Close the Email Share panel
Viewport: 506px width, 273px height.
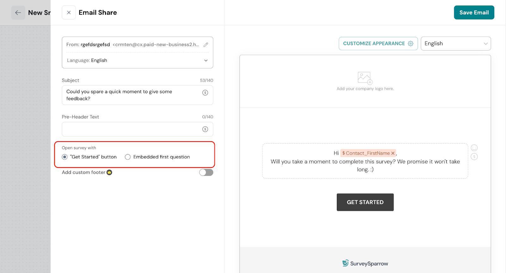(x=69, y=13)
